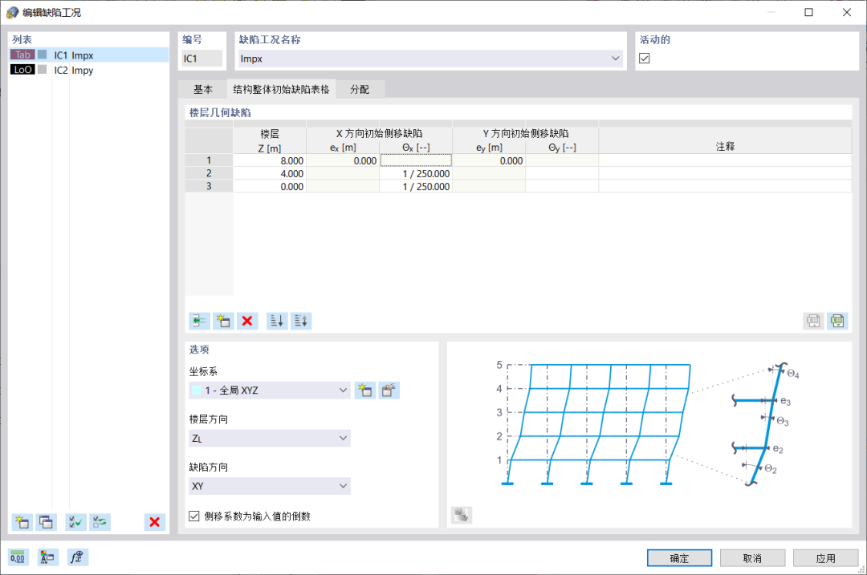The width and height of the screenshot is (867, 575).
Task: Click the greyed Excel import icon
Action: (x=812, y=321)
